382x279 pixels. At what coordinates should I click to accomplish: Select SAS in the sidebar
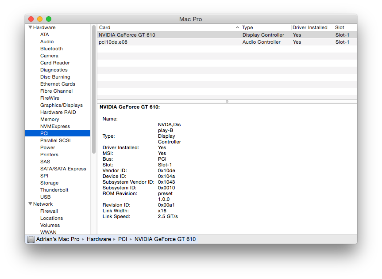click(x=45, y=162)
